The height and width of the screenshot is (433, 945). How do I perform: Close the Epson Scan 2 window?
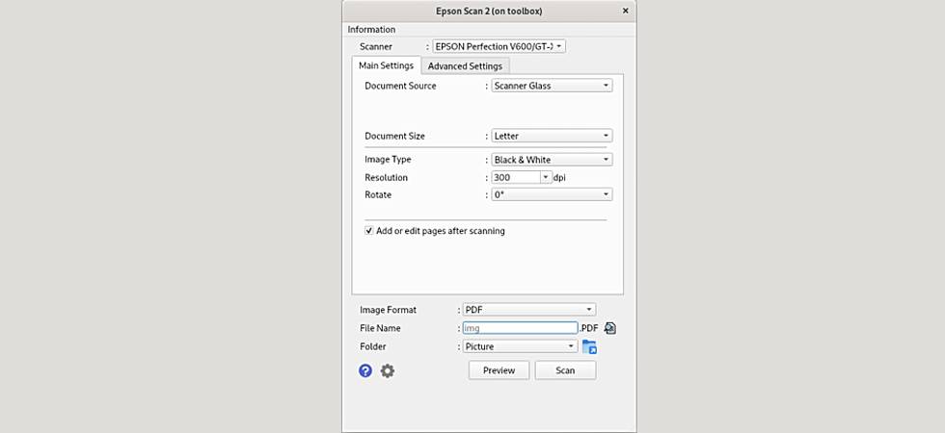tap(625, 12)
